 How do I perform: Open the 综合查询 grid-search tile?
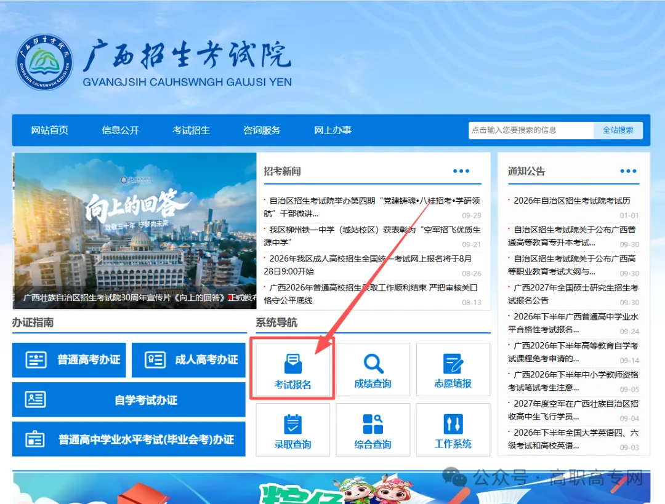pos(373,430)
